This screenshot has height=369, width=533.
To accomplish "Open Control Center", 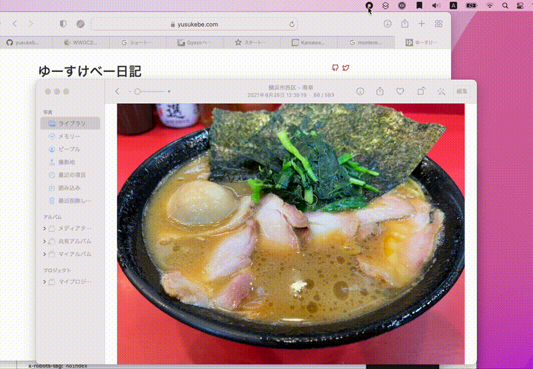I will [520, 5].
